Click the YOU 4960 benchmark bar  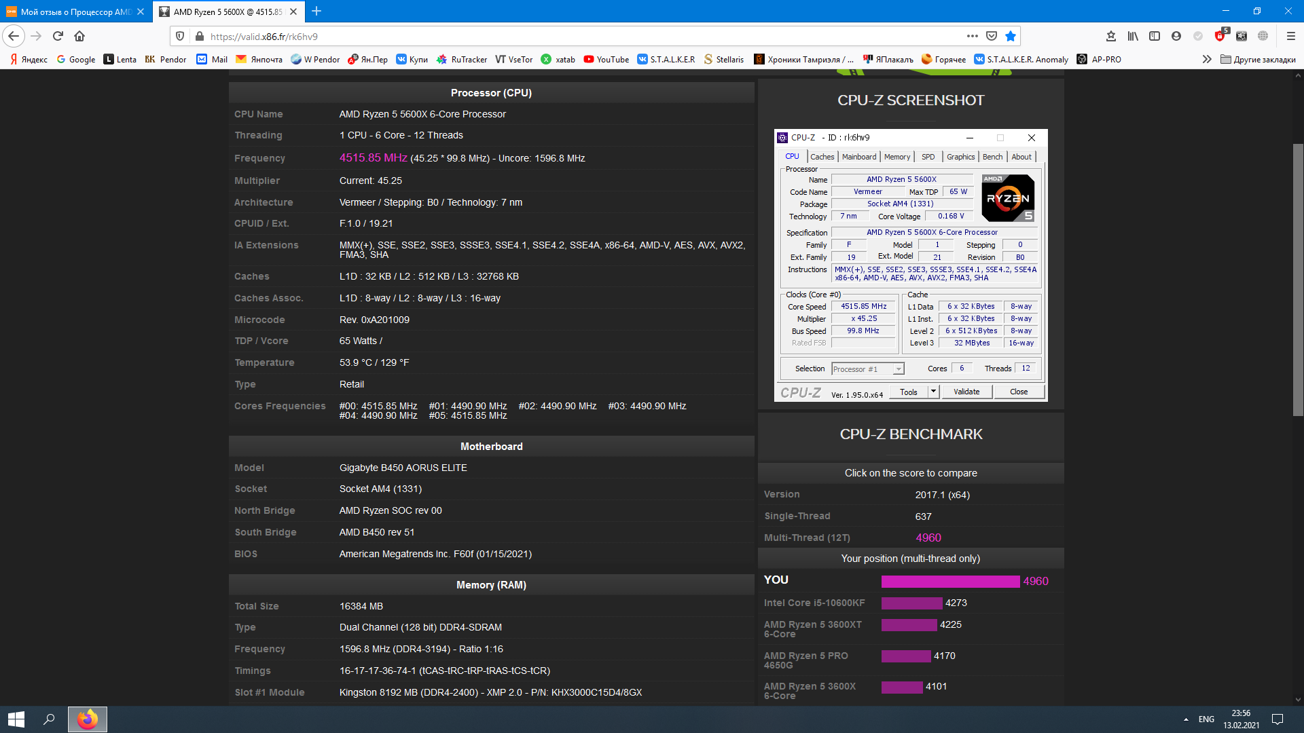click(949, 582)
